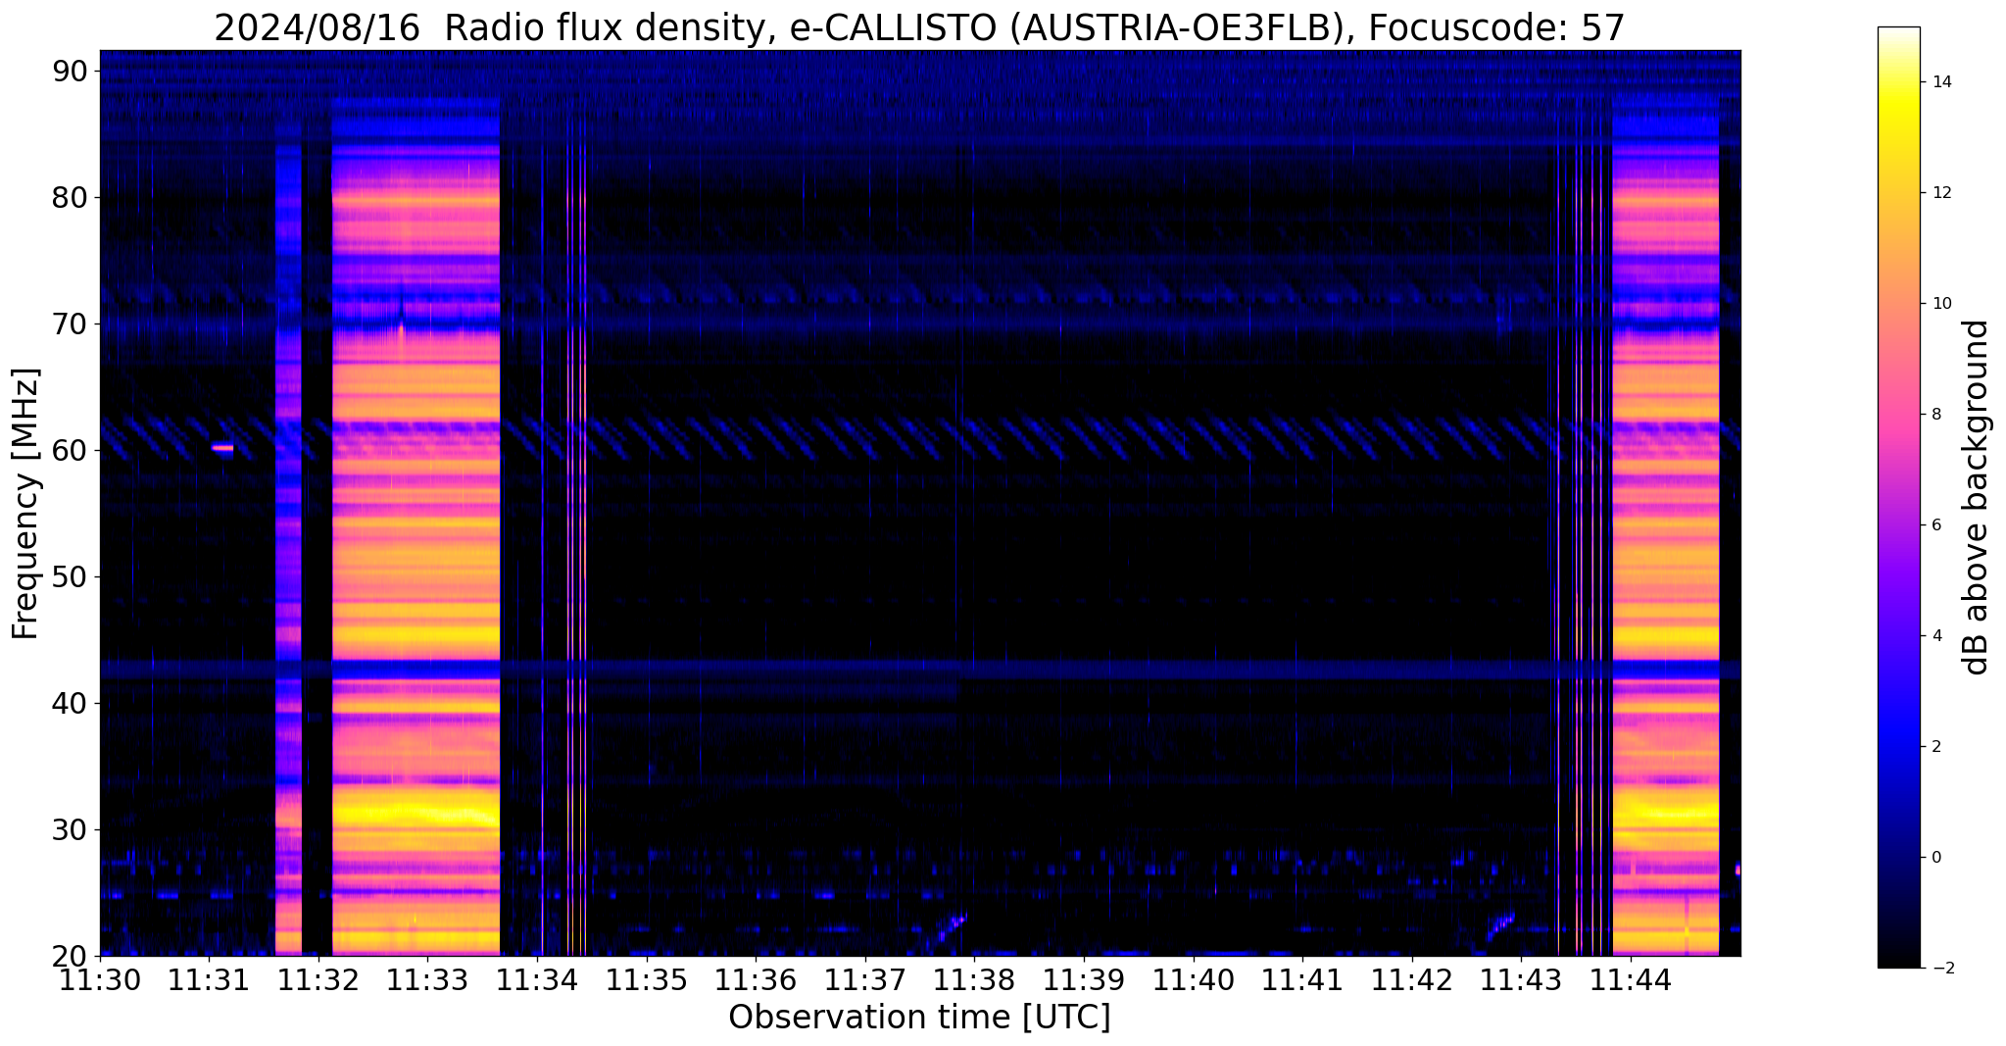Click the 11:36 time tick label
This screenshot has width=2006, height=1046.
tap(756, 980)
